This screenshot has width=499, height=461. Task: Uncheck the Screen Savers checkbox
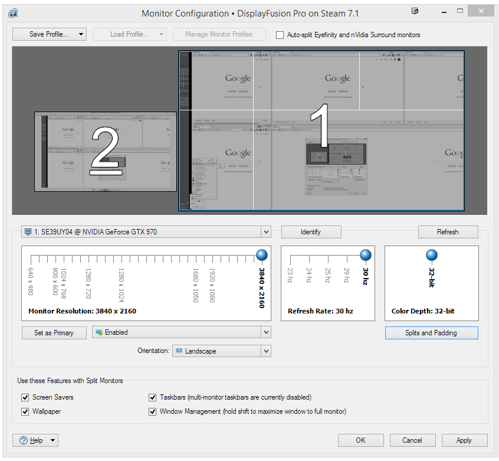[x=25, y=397]
